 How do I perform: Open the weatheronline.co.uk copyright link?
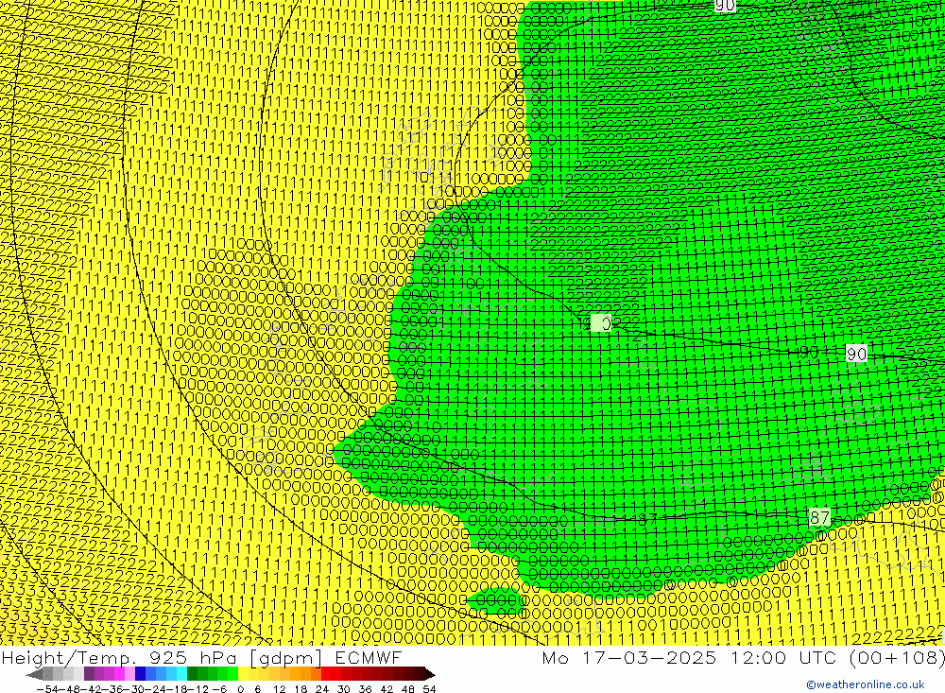(x=866, y=684)
